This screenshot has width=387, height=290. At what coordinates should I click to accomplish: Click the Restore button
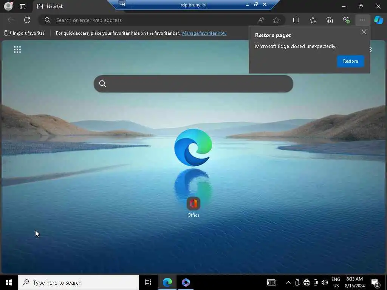point(350,61)
